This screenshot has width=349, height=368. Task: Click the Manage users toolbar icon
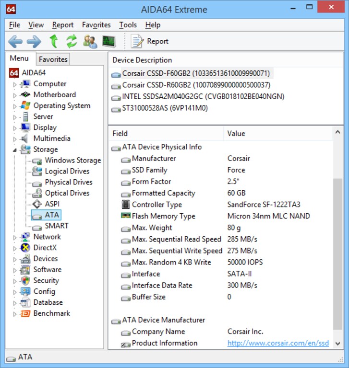tap(90, 42)
